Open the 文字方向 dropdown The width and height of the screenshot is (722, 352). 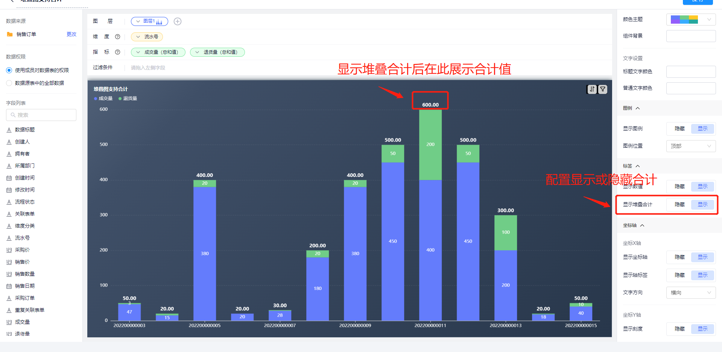coord(691,293)
